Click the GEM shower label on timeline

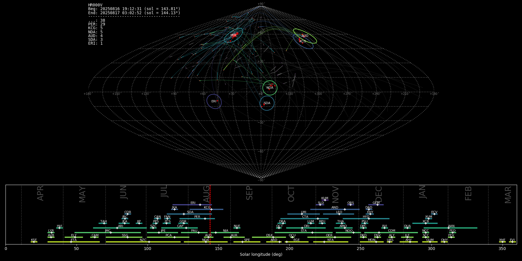tap(376, 203)
